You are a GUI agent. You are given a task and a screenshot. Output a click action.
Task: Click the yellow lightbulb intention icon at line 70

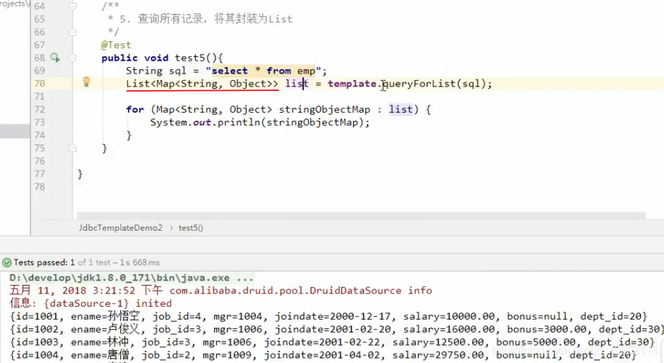(x=86, y=82)
